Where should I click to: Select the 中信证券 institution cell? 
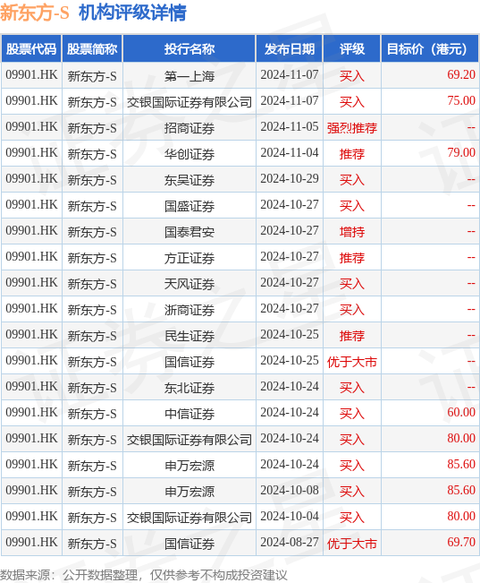[x=189, y=414]
